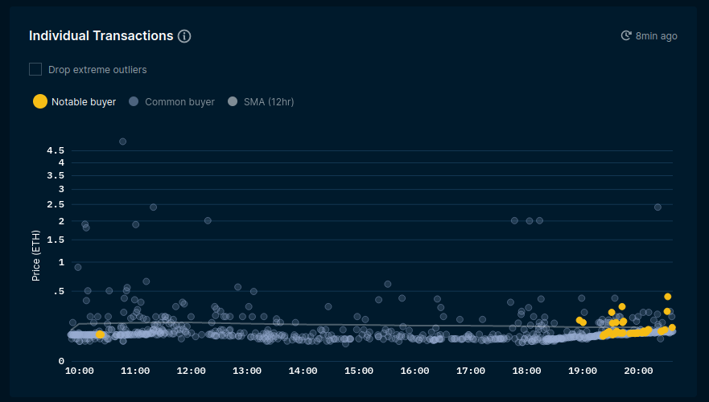Click the 2.5 price axis label

56,204
